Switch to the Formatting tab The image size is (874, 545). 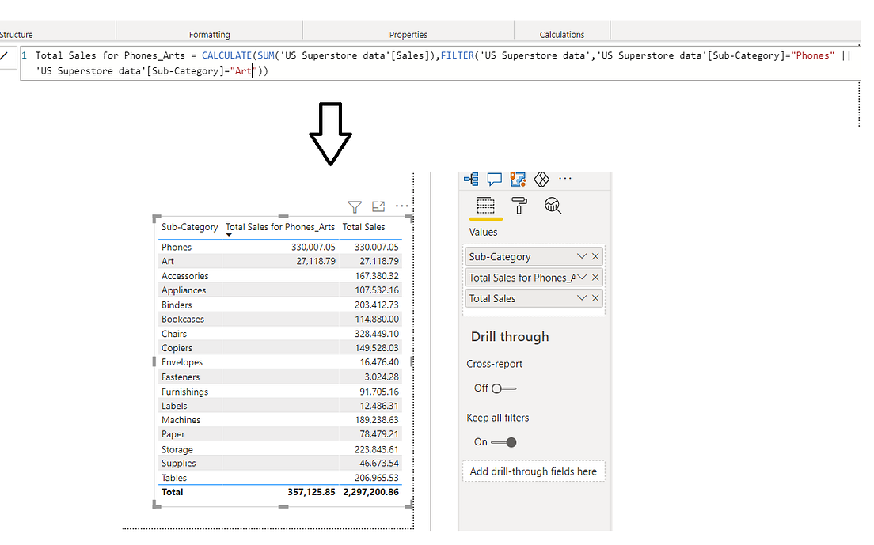pos(209,33)
